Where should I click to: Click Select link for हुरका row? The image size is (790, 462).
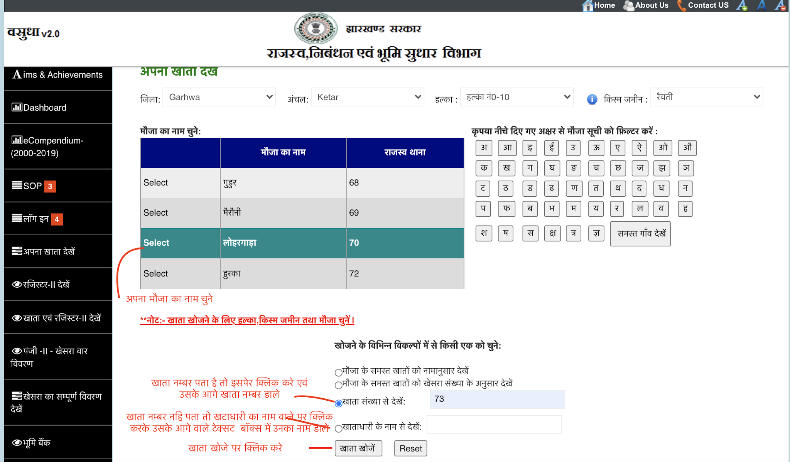155,273
